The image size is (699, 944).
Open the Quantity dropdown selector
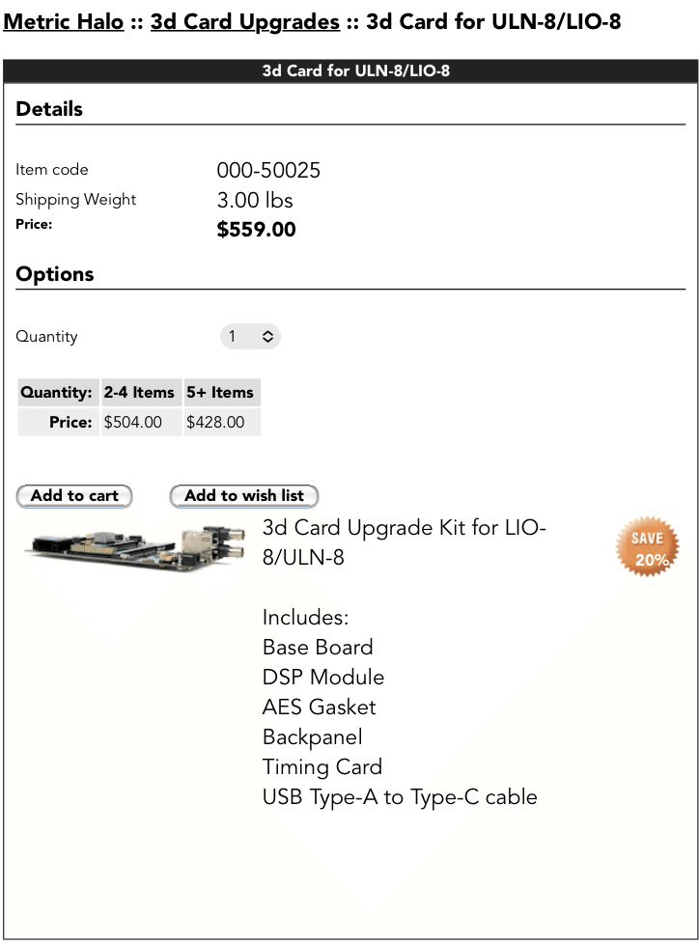click(250, 337)
